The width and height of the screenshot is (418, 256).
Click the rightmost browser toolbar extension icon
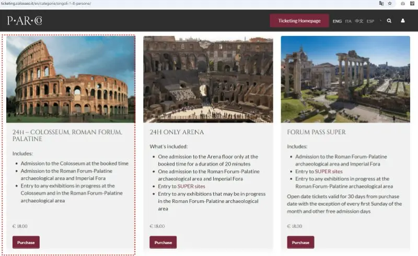point(412,4)
